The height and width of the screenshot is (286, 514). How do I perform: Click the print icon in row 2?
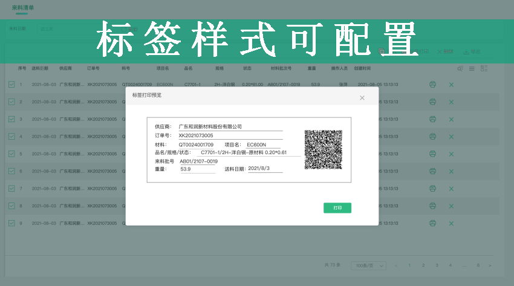[x=432, y=102]
